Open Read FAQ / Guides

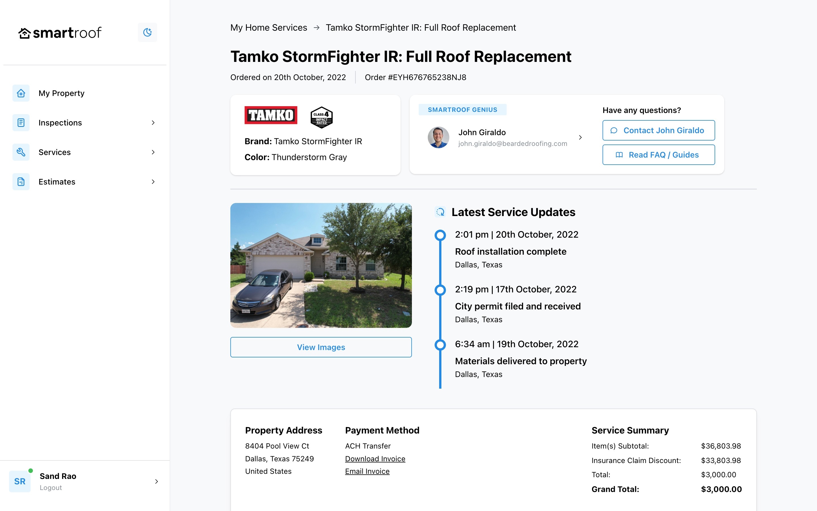tap(659, 155)
